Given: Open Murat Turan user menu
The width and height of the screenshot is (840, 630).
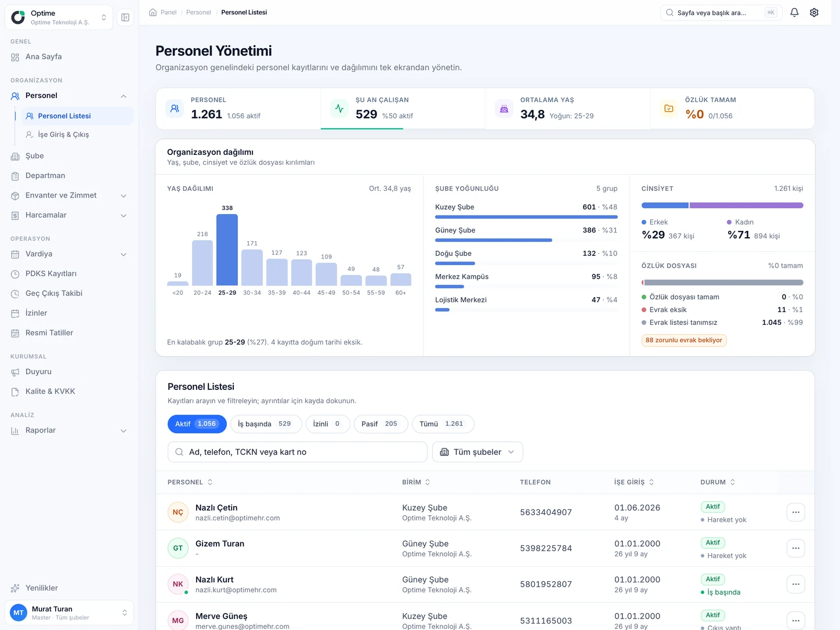Looking at the screenshot, I should click(70, 613).
